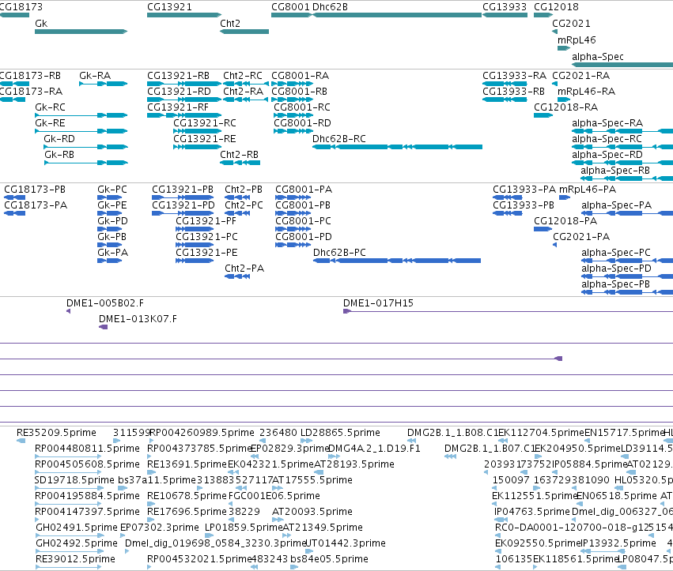Open EST RP004480811.5prime
The width and height of the screenshot is (673, 571).
point(87,449)
